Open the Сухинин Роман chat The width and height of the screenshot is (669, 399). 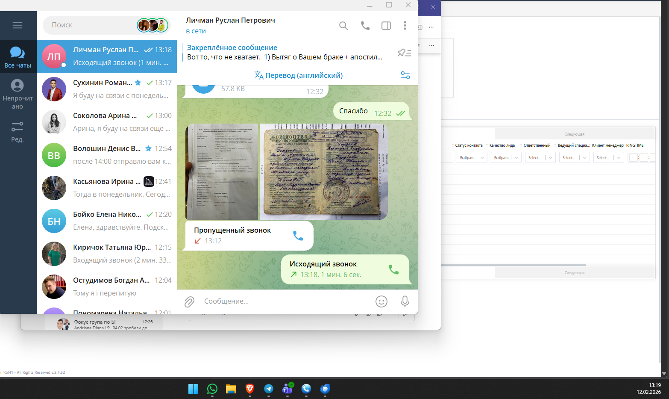click(107, 89)
